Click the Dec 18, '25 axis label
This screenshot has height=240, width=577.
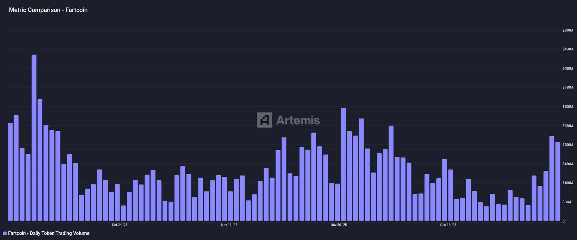click(x=448, y=225)
